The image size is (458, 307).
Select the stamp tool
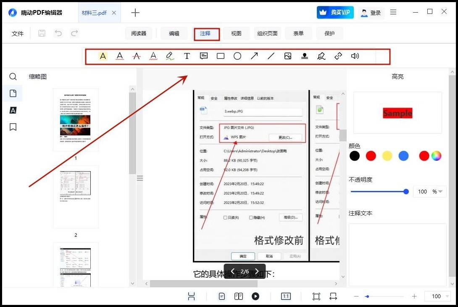305,56
